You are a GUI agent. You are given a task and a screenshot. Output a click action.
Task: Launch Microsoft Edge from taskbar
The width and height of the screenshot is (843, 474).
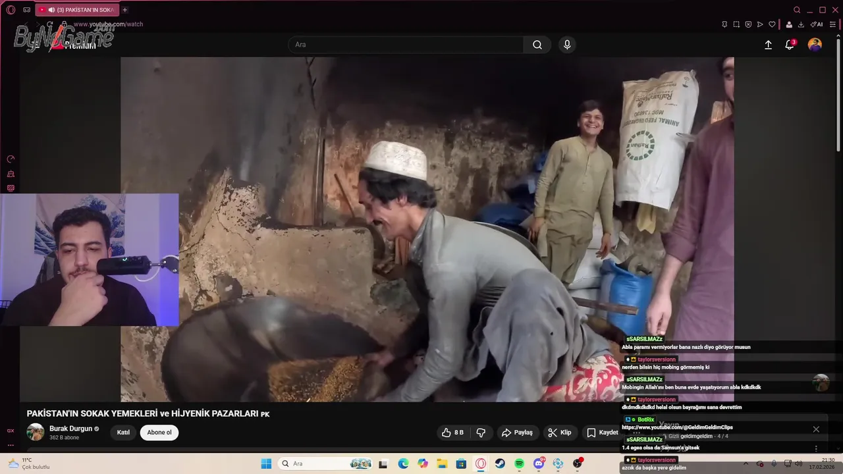[x=403, y=463]
